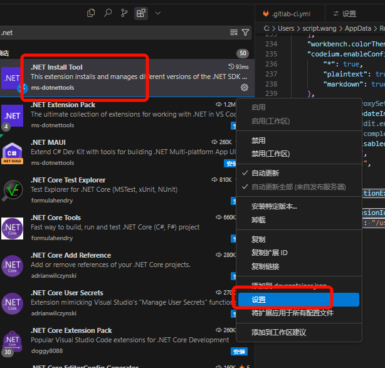
Task: Click the .NET MAUI extension icon
Action: [13, 153]
